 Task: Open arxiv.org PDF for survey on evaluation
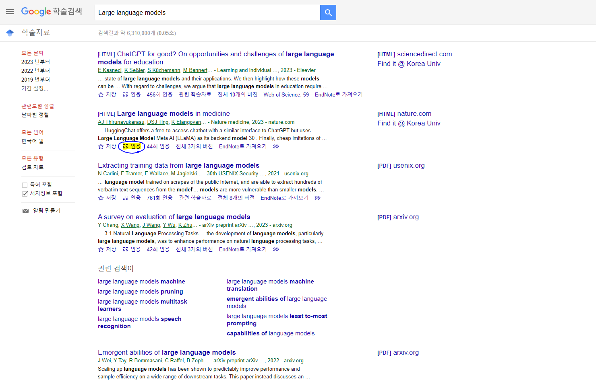tap(398, 217)
